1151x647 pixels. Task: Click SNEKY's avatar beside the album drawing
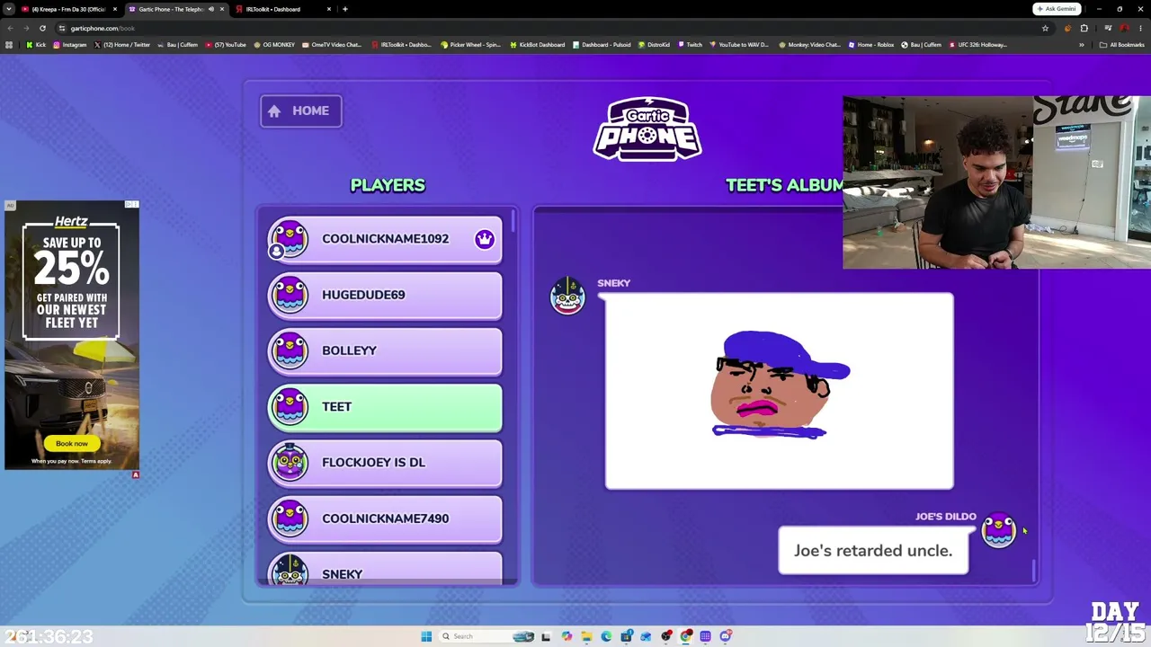[567, 297]
